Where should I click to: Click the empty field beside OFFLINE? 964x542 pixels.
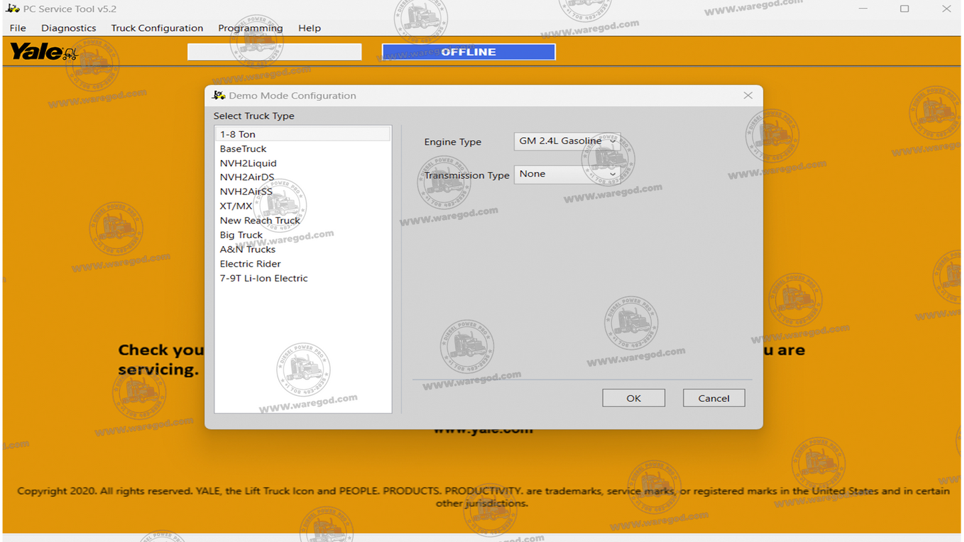[x=274, y=52]
